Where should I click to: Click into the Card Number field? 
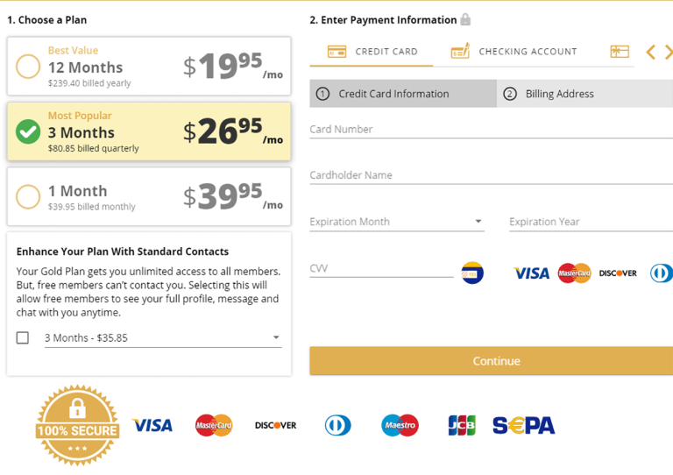491,130
